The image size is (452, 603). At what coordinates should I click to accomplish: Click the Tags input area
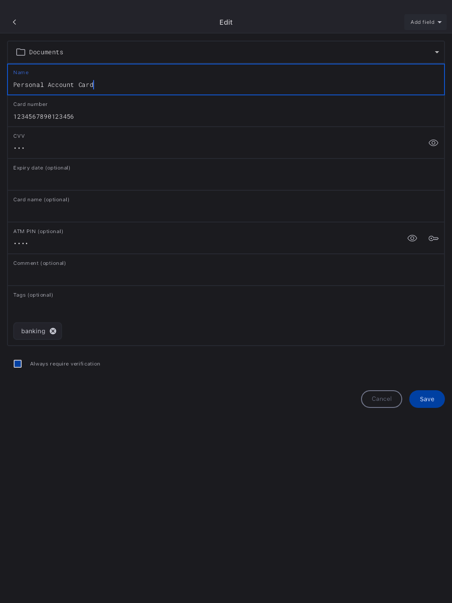(x=221, y=308)
